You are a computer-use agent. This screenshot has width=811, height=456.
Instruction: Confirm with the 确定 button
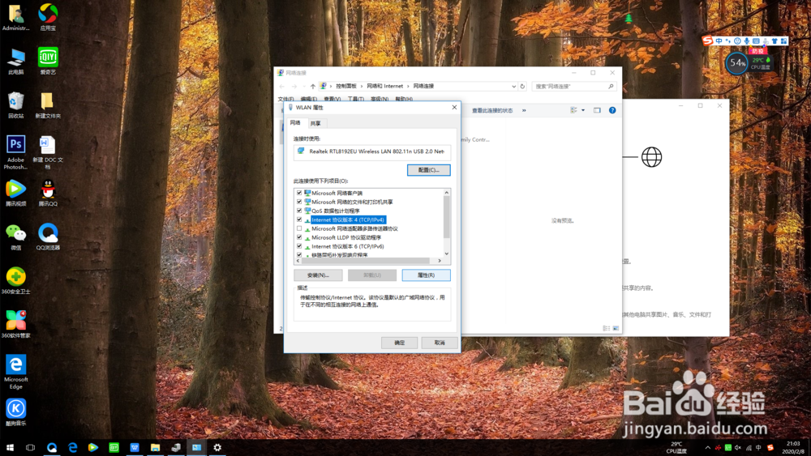399,343
